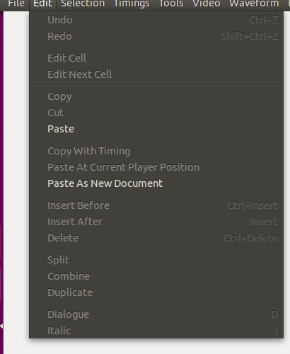Select Edit Next Cell option
The height and width of the screenshot is (354, 290).
(156, 74)
